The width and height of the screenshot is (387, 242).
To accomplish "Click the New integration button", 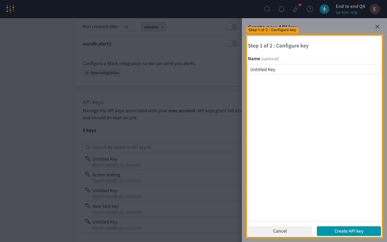I will (102, 73).
